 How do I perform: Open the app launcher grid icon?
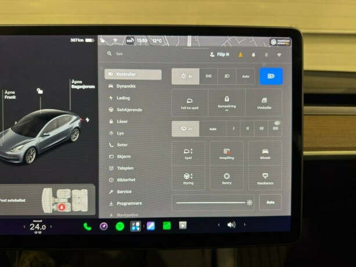coord(135,226)
